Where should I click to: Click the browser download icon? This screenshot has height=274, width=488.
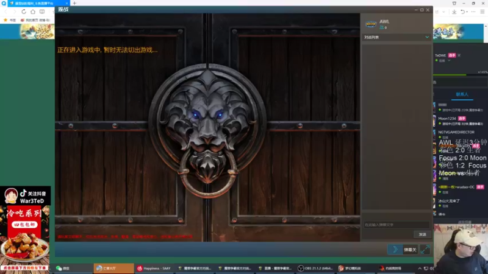click(x=454, y=12)
